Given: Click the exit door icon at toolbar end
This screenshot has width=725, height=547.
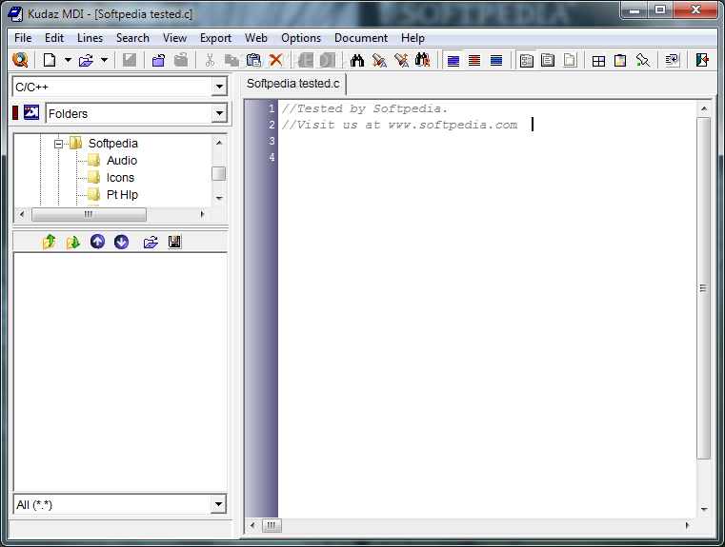Looking at the screenshot, I should [x=702, y=60].
